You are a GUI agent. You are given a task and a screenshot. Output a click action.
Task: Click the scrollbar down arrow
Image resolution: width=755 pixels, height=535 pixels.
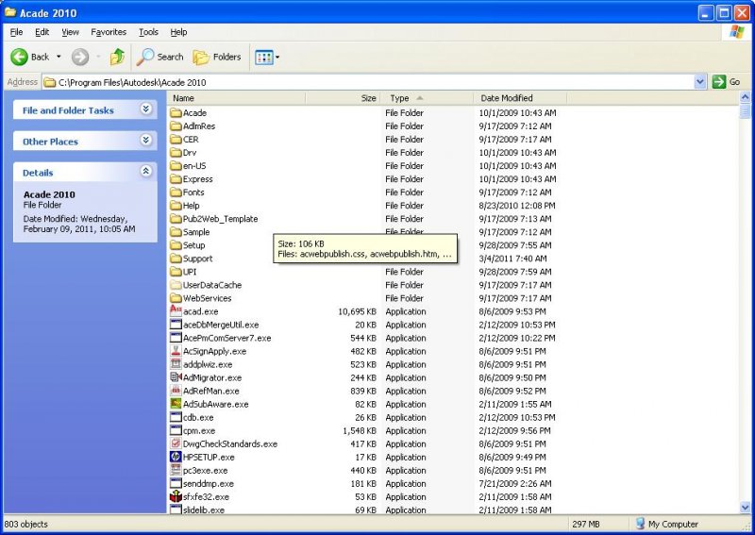click(745, 507)
